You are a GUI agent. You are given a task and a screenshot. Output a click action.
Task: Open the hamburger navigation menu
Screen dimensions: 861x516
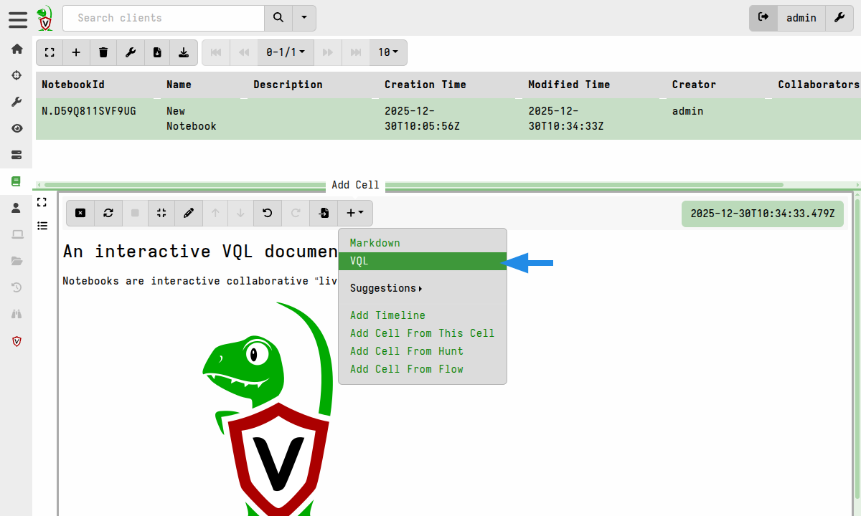point(17,19)
